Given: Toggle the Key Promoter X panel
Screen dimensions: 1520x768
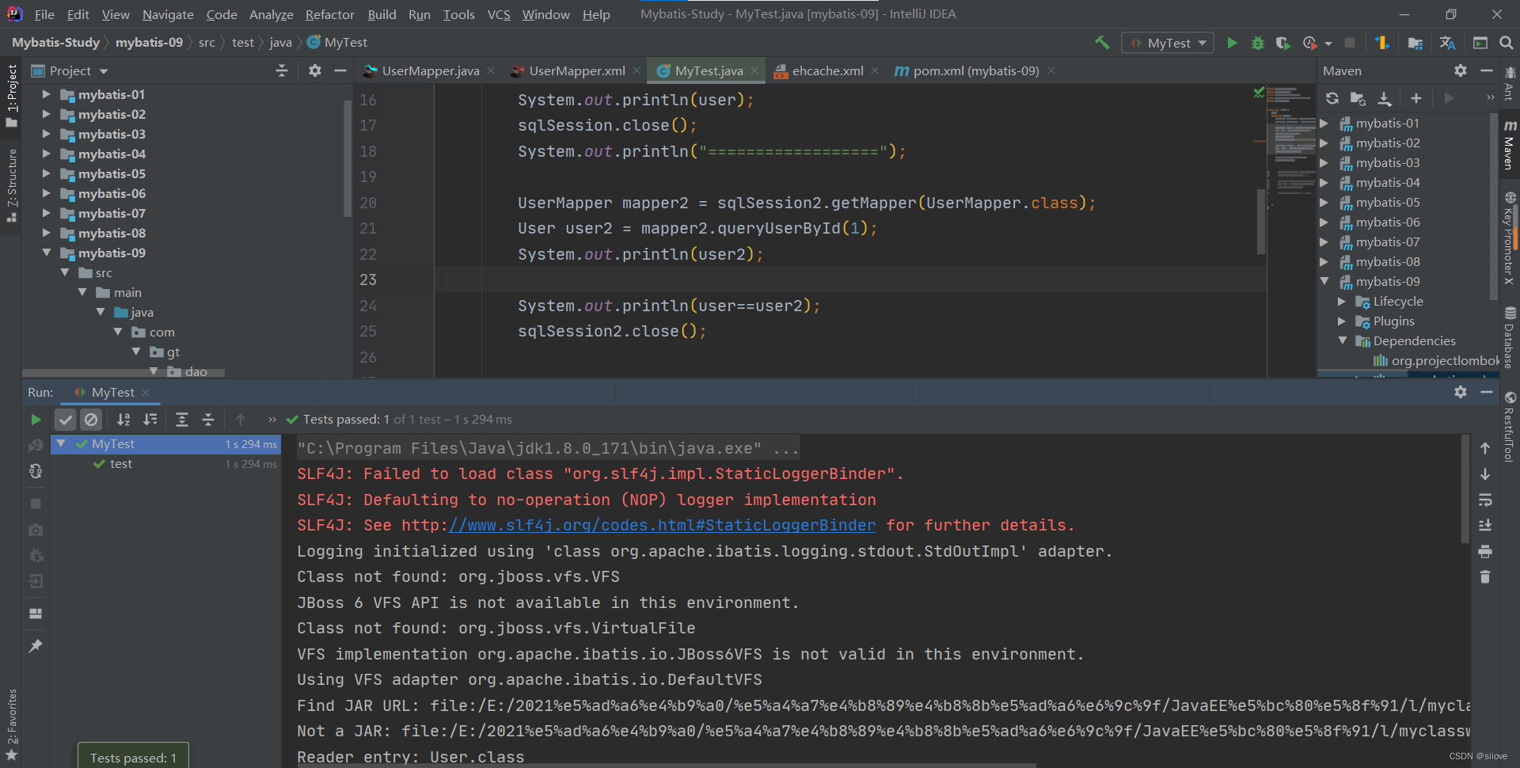Looking at the screenshot, I should (1510, 238).
